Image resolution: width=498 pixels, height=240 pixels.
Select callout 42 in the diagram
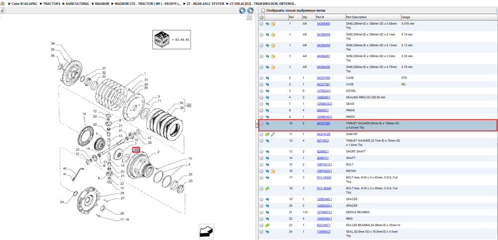click(189, 105)
